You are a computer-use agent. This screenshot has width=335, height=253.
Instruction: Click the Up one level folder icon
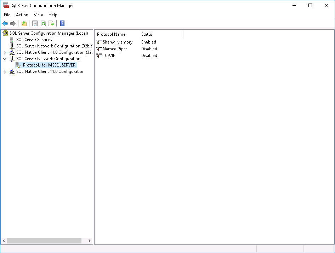24,23
